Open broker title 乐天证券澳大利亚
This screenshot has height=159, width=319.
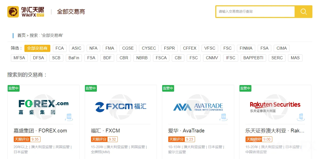click(x=275, y=131)
